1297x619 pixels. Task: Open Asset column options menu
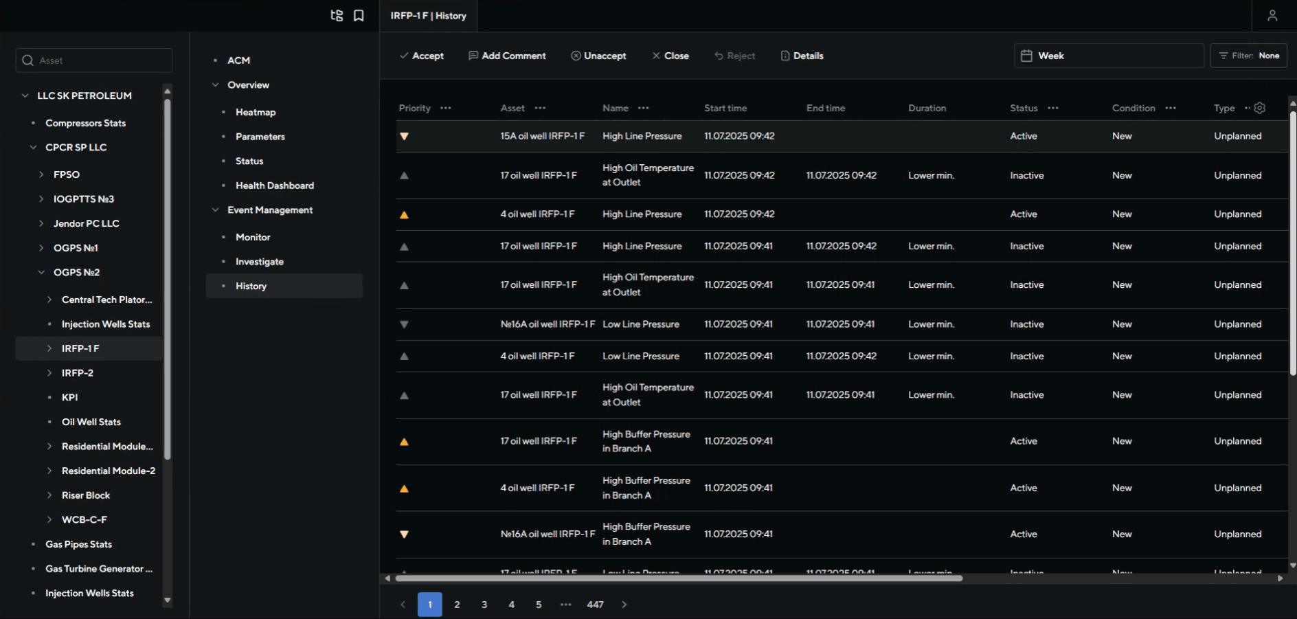[540, 108]
